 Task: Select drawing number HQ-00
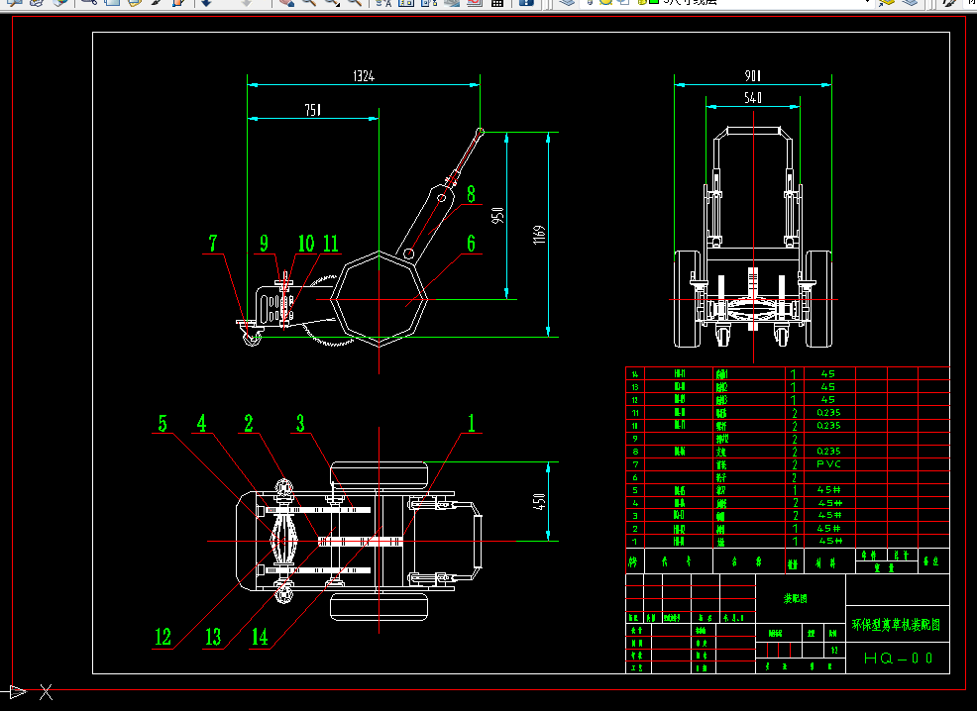[898, 659]
